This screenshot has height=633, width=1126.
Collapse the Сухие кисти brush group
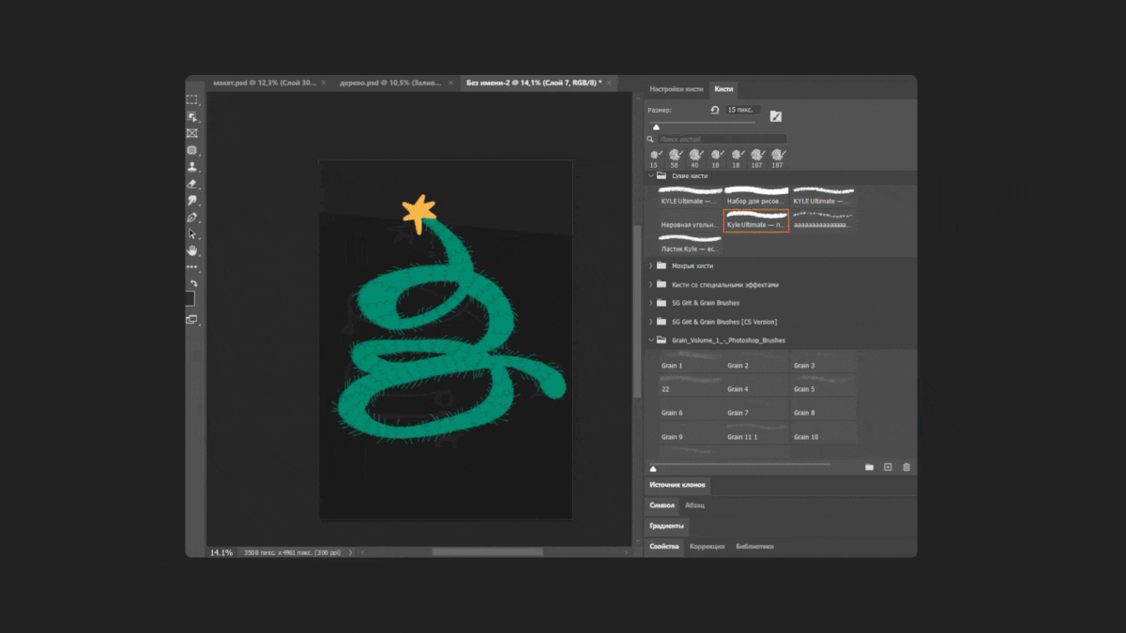651,175
